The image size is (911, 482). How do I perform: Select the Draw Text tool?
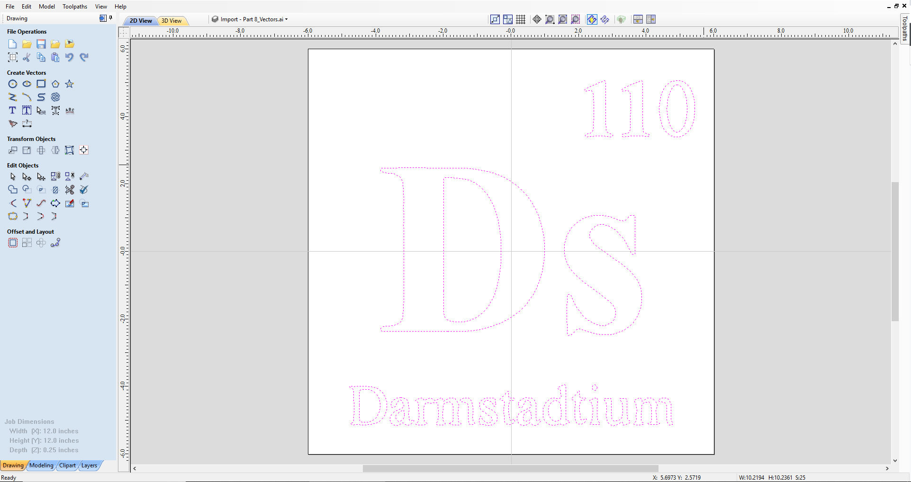[x=13, y=110]
